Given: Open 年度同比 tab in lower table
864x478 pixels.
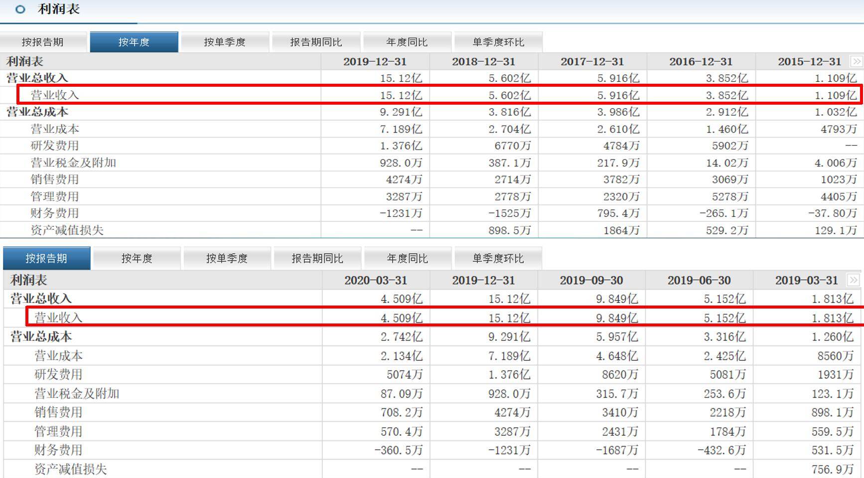Looking at the screenshot, I should [x=408, y=258].
